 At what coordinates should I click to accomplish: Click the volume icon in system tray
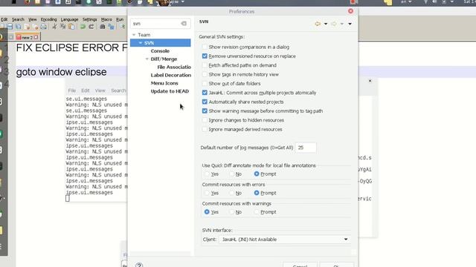tap(434, 1)
